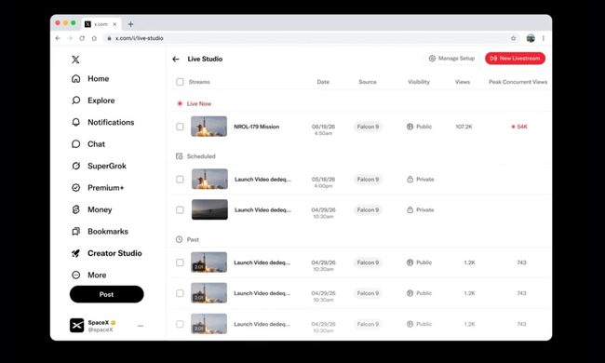Click the Manage Setup button
This screenshot has width=605, height=363.
pos(451,59)
